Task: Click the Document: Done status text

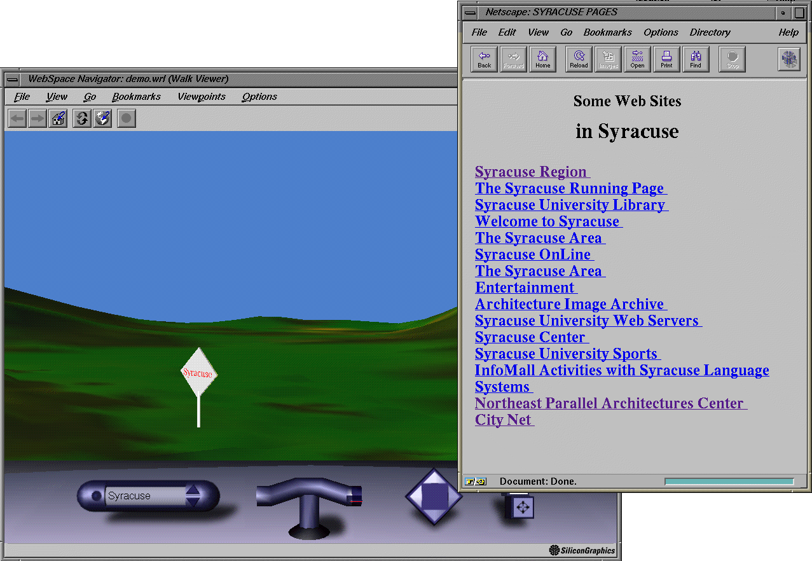Action: [538, 481]
